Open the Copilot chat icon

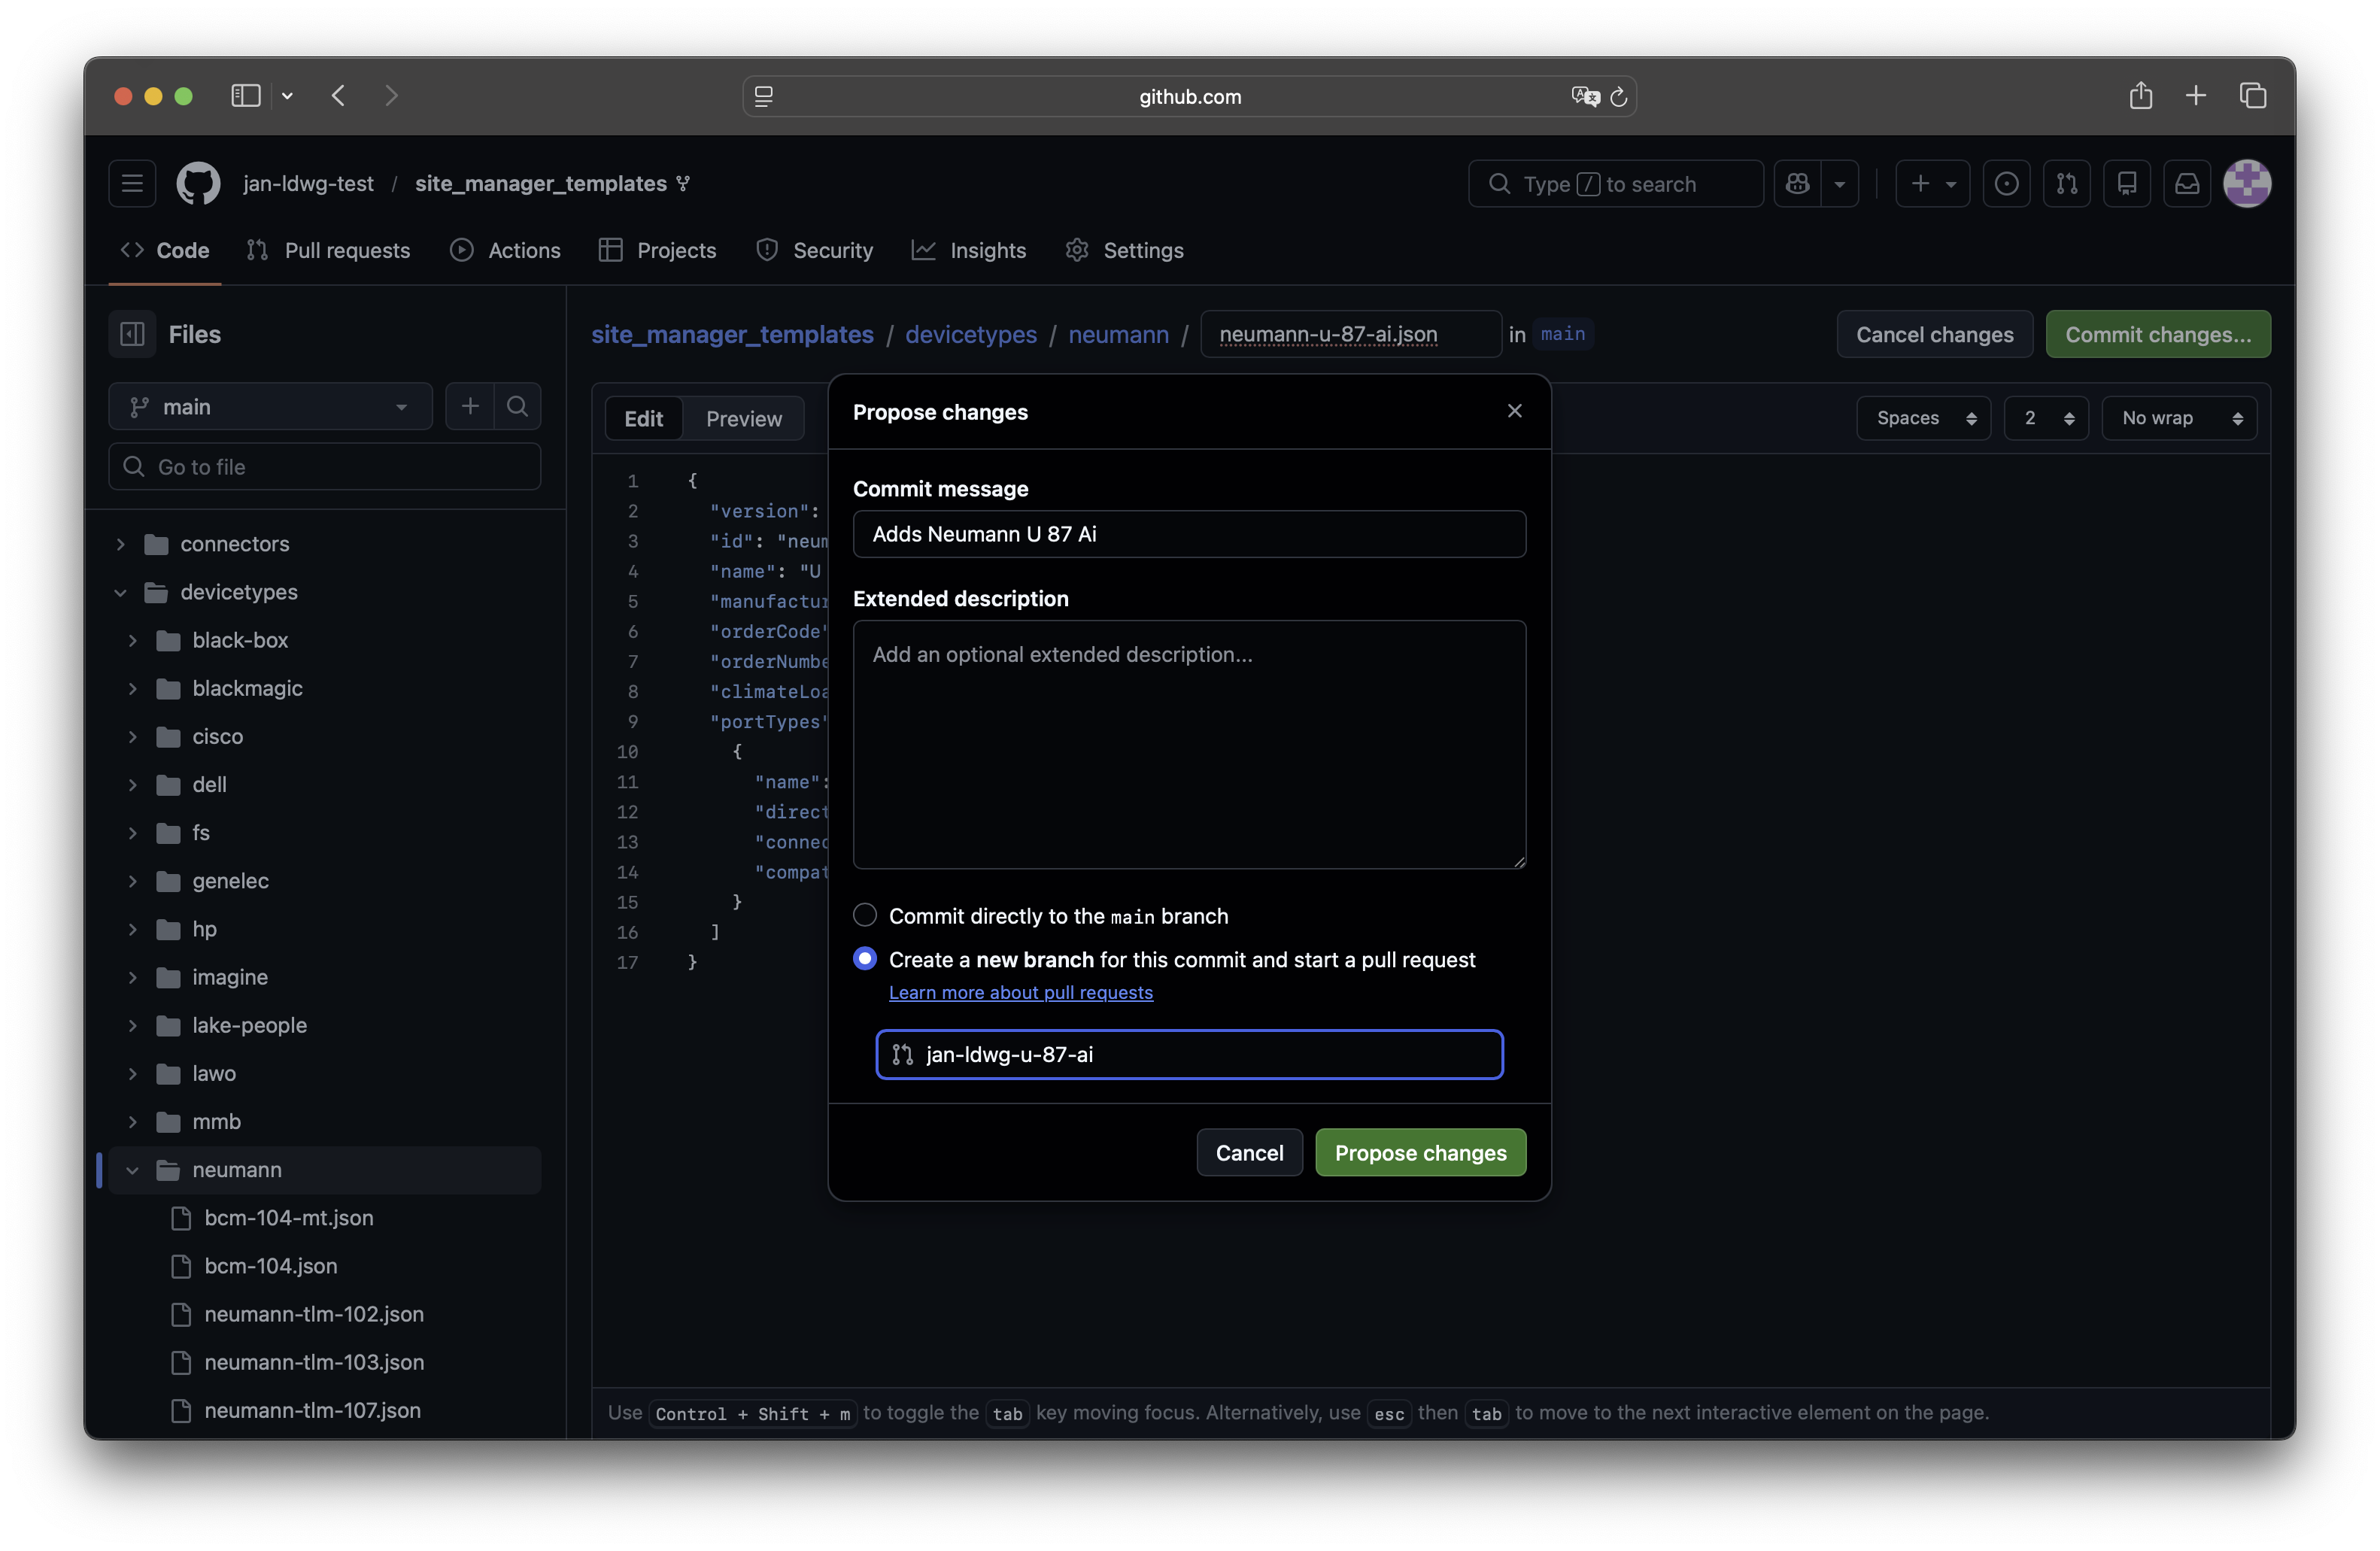(1797, 184)
